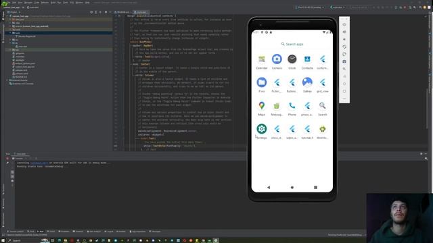Open the device selector dropdown in the toolbar

[310, 7]
